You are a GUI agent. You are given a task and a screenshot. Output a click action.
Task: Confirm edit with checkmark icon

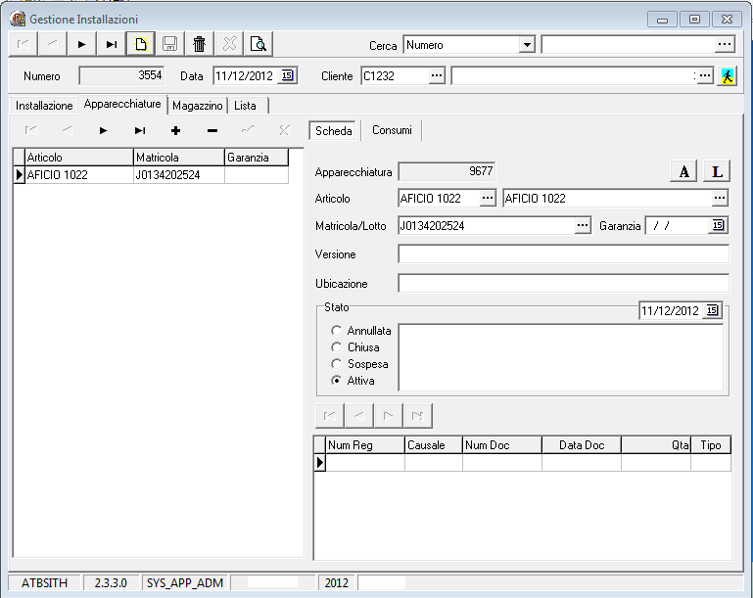[249, 130]
